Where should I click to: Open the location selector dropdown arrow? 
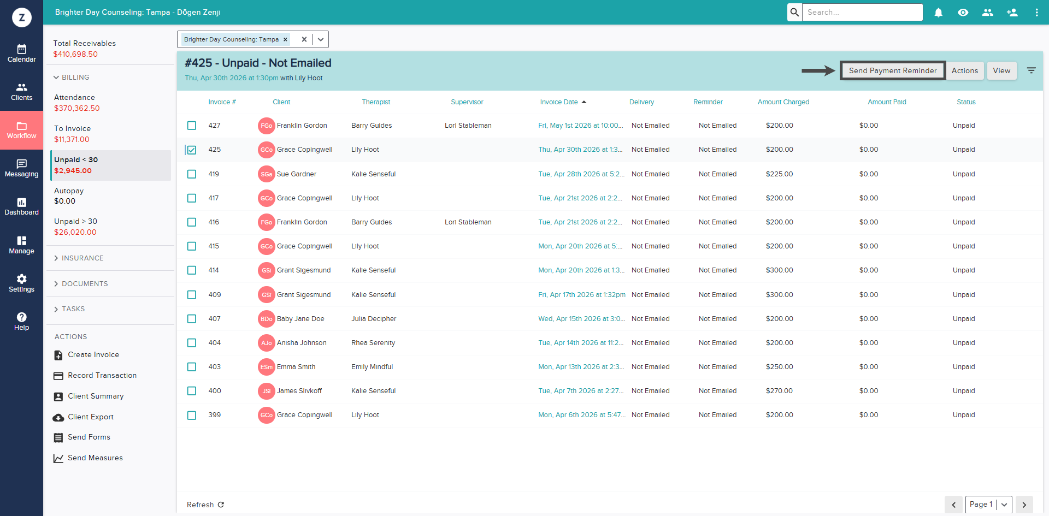321,39
